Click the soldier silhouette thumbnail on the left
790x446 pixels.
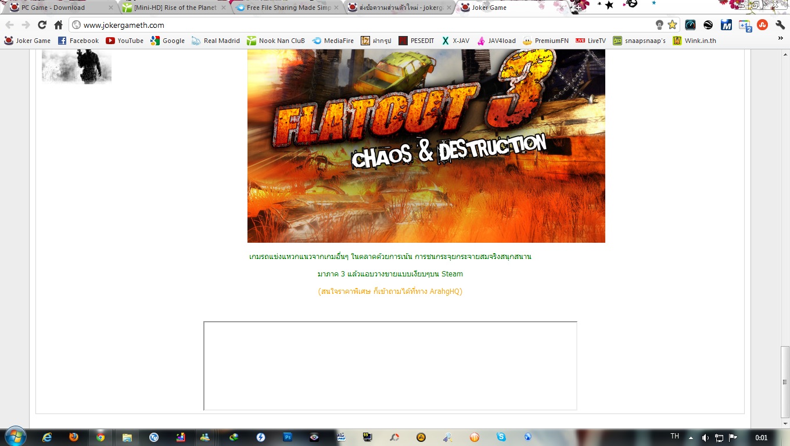[77, 67]
